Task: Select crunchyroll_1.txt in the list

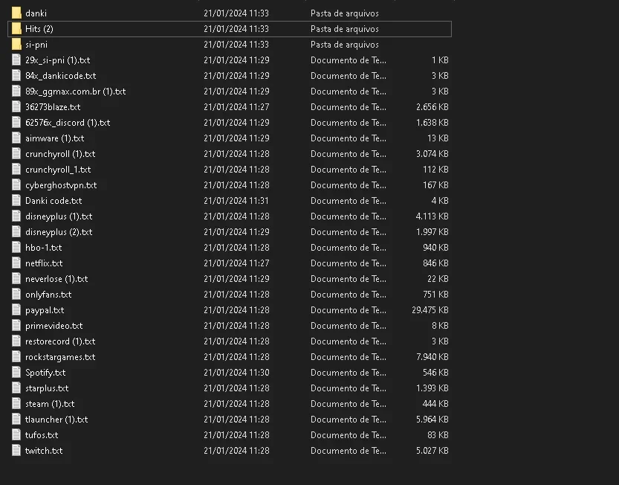Action: [58, 170]
